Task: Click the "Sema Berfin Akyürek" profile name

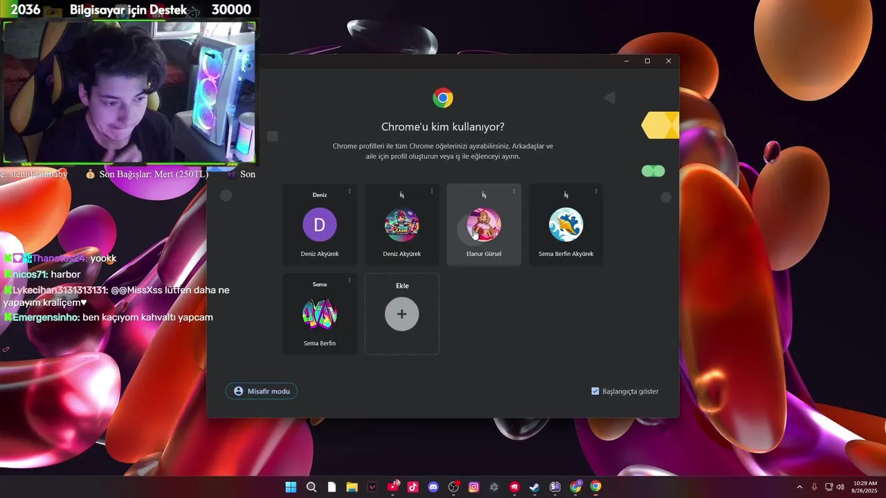Action: point(566,254)
